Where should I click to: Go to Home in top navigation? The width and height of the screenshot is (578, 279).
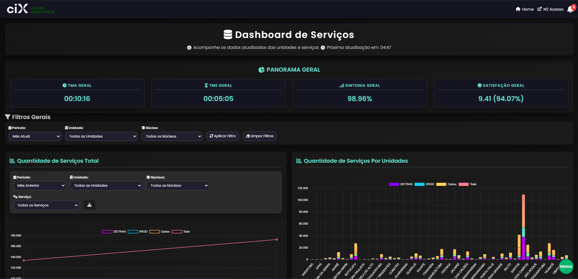pos(525,9)
